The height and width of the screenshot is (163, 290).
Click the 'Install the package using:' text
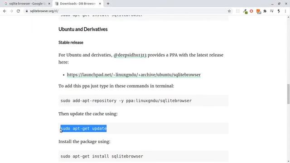[x=84, y=142]
